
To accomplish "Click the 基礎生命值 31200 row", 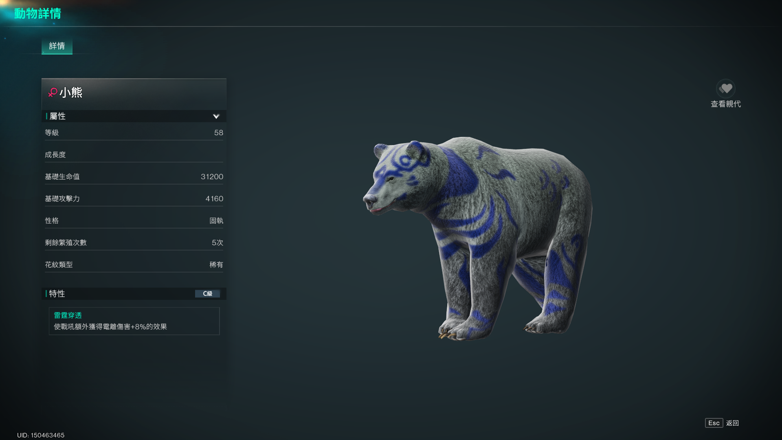I will click(134, 177).
